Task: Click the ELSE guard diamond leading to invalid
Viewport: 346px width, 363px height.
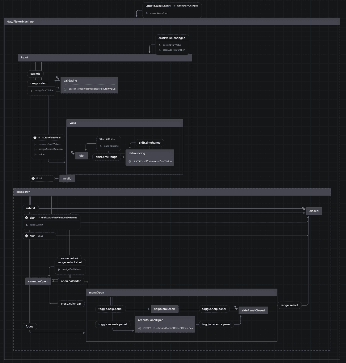Action: [x=33, y=178]
